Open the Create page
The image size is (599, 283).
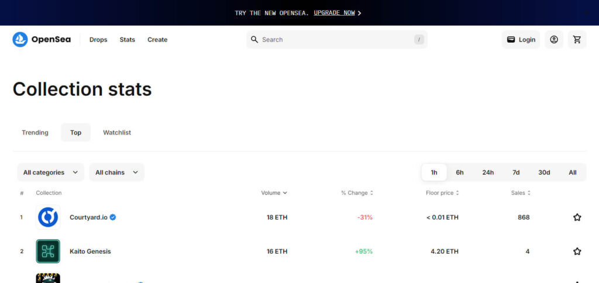click(x=157, y=39)
